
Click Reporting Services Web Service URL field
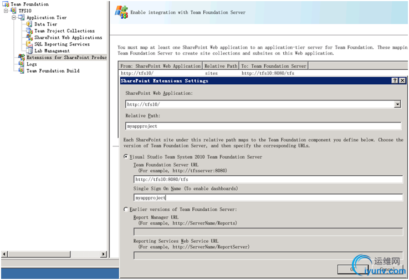point(268,255)
